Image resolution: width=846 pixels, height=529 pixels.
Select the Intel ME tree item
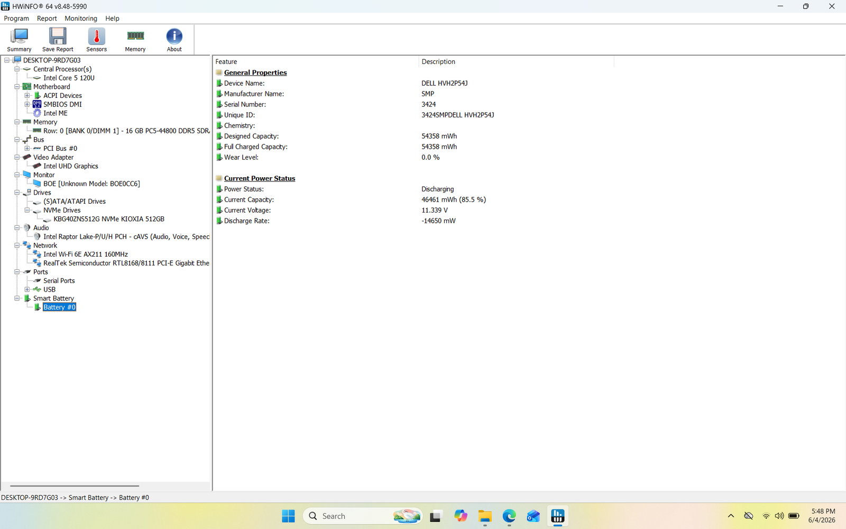click(55, 113)
